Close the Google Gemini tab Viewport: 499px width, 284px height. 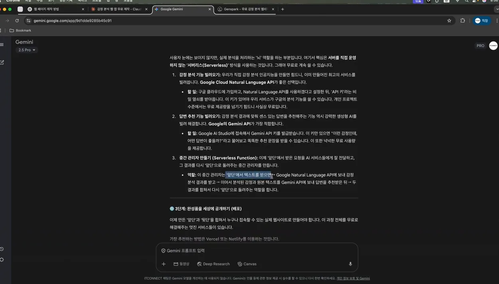[210, 9]
